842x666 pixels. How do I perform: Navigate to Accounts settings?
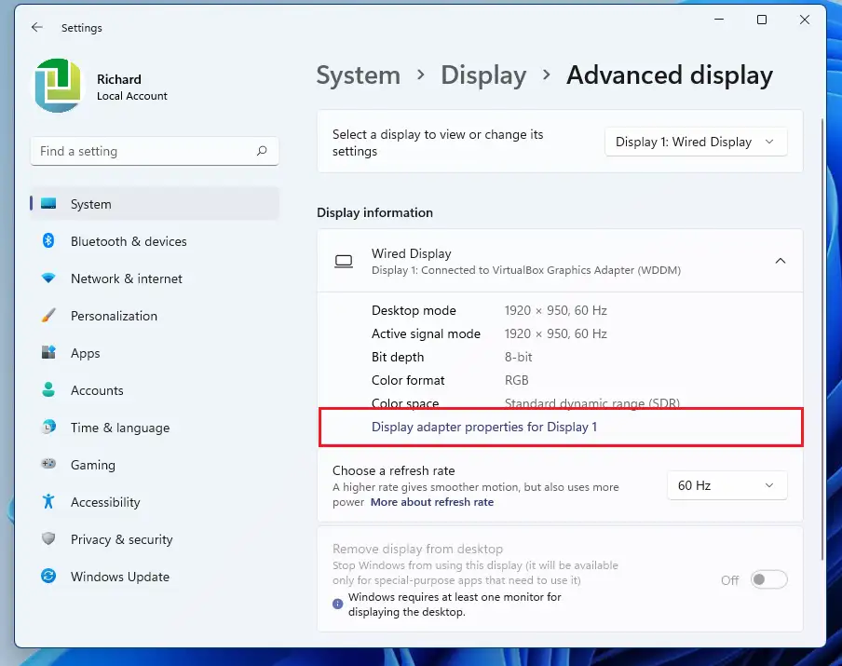click(x=155, y=390)
